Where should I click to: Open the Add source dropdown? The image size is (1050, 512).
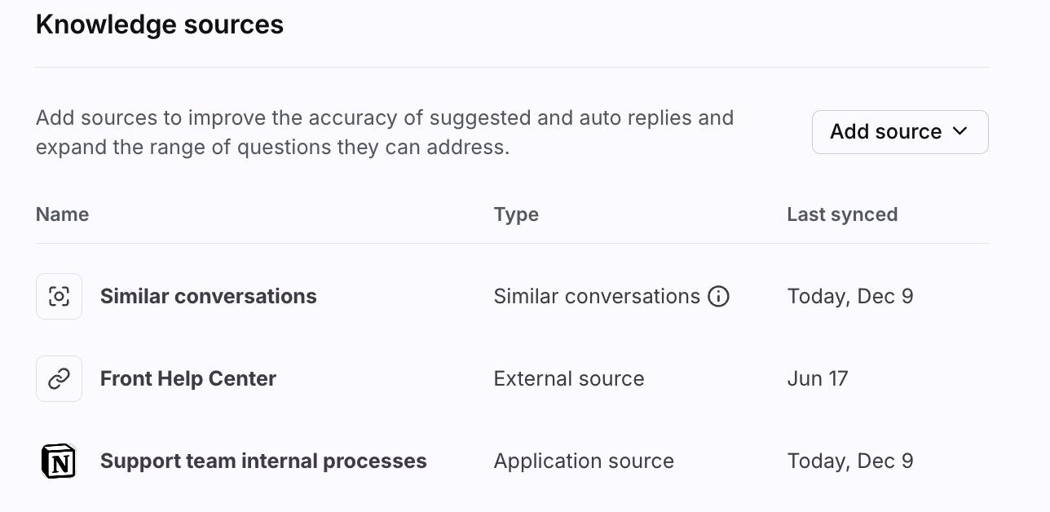(886, 132)
